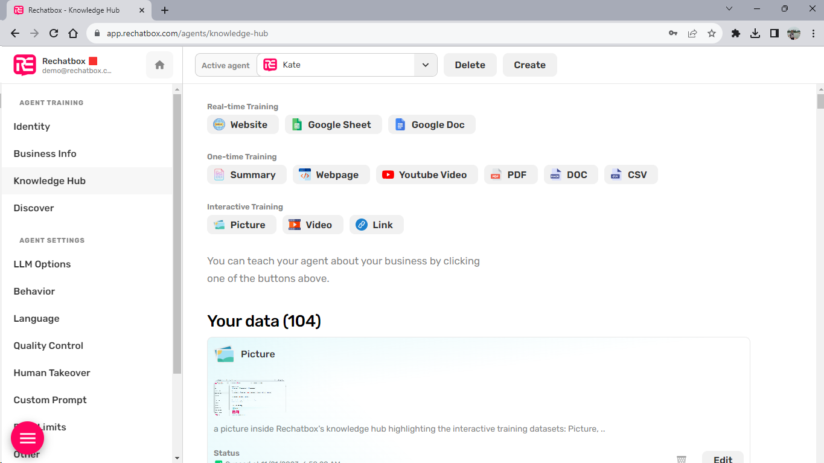
Task: Close the Rechatbox Knowledge Hub tab
Action: point(142,10)
